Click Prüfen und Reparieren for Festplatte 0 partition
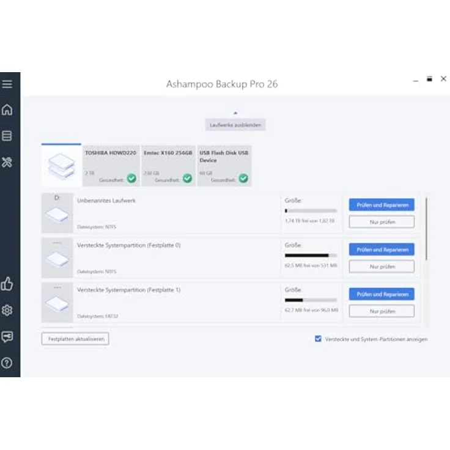 coord(382,249)
